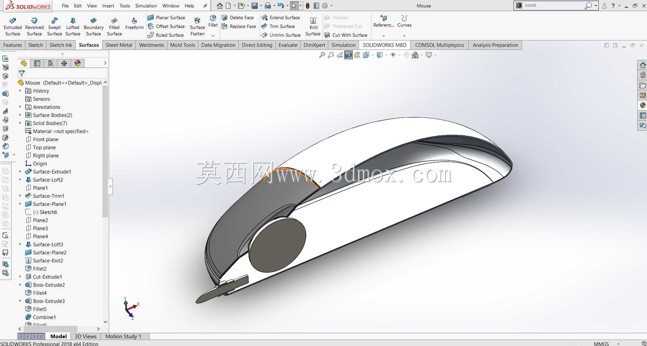The image size is (647, 346).
Task: Apply the Delete Face tool
Action: (x=238, y=18)
